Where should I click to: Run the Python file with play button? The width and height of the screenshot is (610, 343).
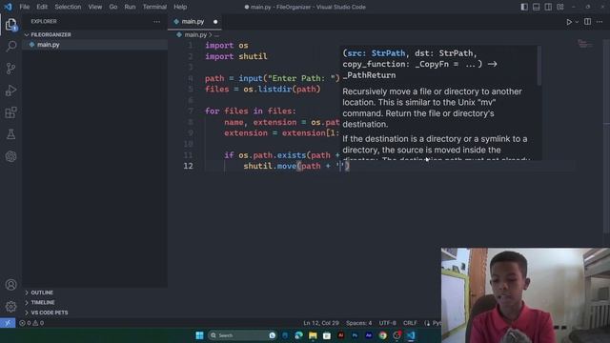coord(569,22)
